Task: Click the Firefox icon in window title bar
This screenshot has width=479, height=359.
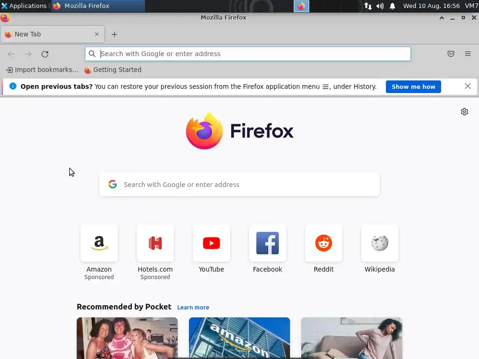Action: (x=5, y=18)
